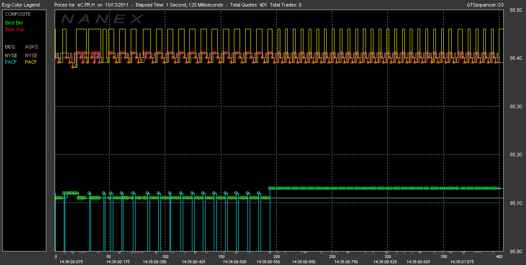This screenshot has width=526, height=265.
Task: Click the 85.00 price axis label
Action: point(515,251)
